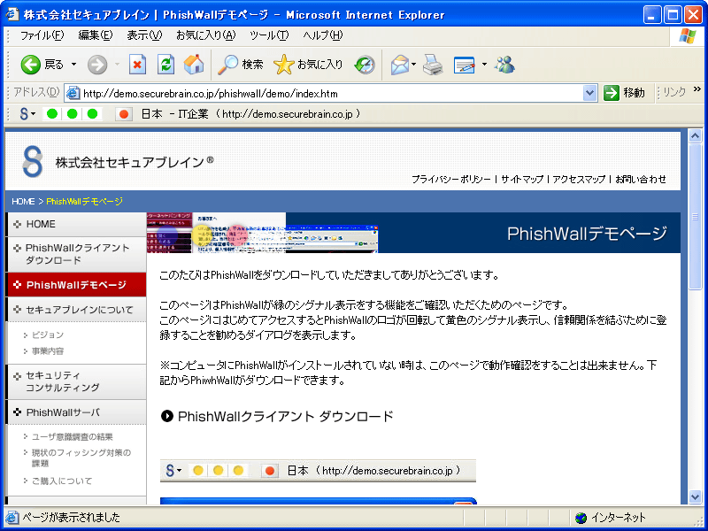The image size is (708, 531).
Task: Click the Back (戻る) arrow icon
Action: coord(31,65)
